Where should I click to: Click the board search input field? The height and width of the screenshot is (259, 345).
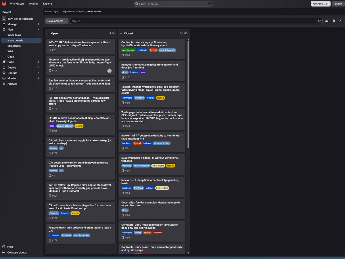coord(193,21)
